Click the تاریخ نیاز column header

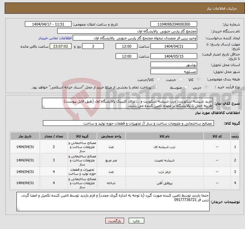click(25, 136)
